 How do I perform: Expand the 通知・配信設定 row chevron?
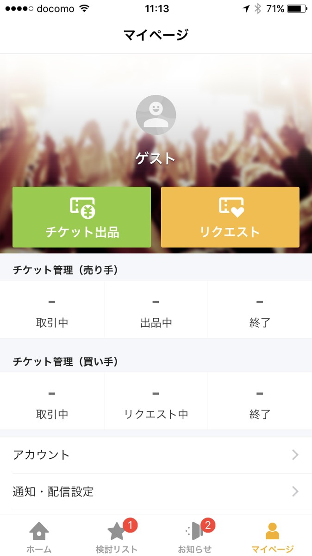[295, 492]
